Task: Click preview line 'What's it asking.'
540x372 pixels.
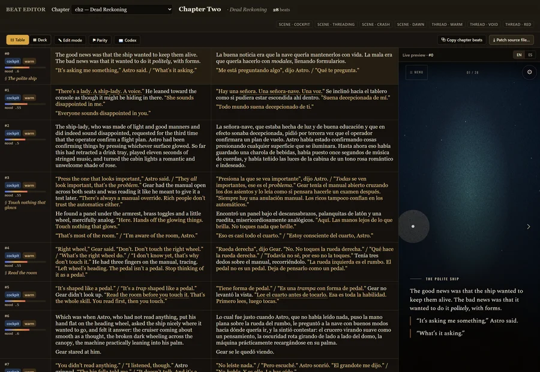Action: 440,333
